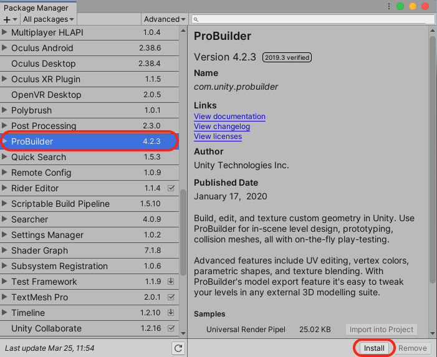Click the Rider Editor installed checkmark
Viewport: 437px width, 357px height.
tap(171, 188)
